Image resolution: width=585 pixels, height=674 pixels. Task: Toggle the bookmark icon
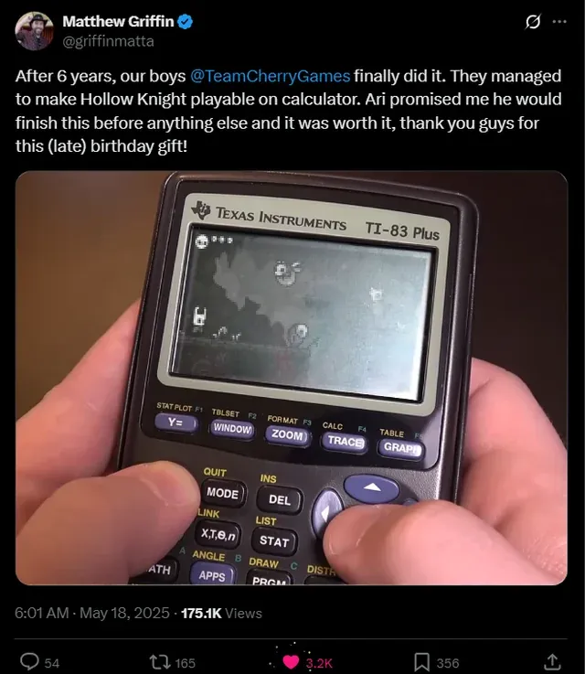coord(421,662)
